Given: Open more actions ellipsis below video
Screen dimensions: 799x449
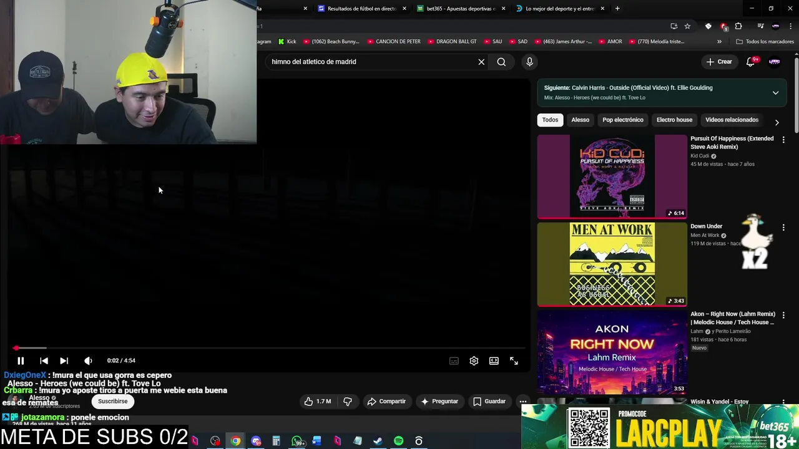Looking at the screenshot, I should [523, 402].
